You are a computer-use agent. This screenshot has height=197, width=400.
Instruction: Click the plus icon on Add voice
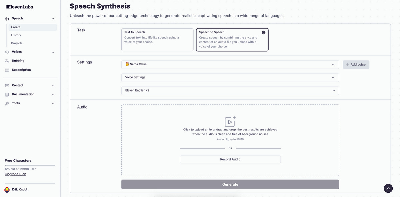(347, 65)
